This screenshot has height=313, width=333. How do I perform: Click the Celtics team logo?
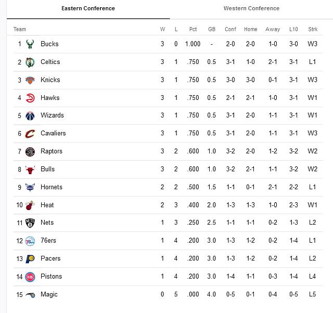coord(30,62)
